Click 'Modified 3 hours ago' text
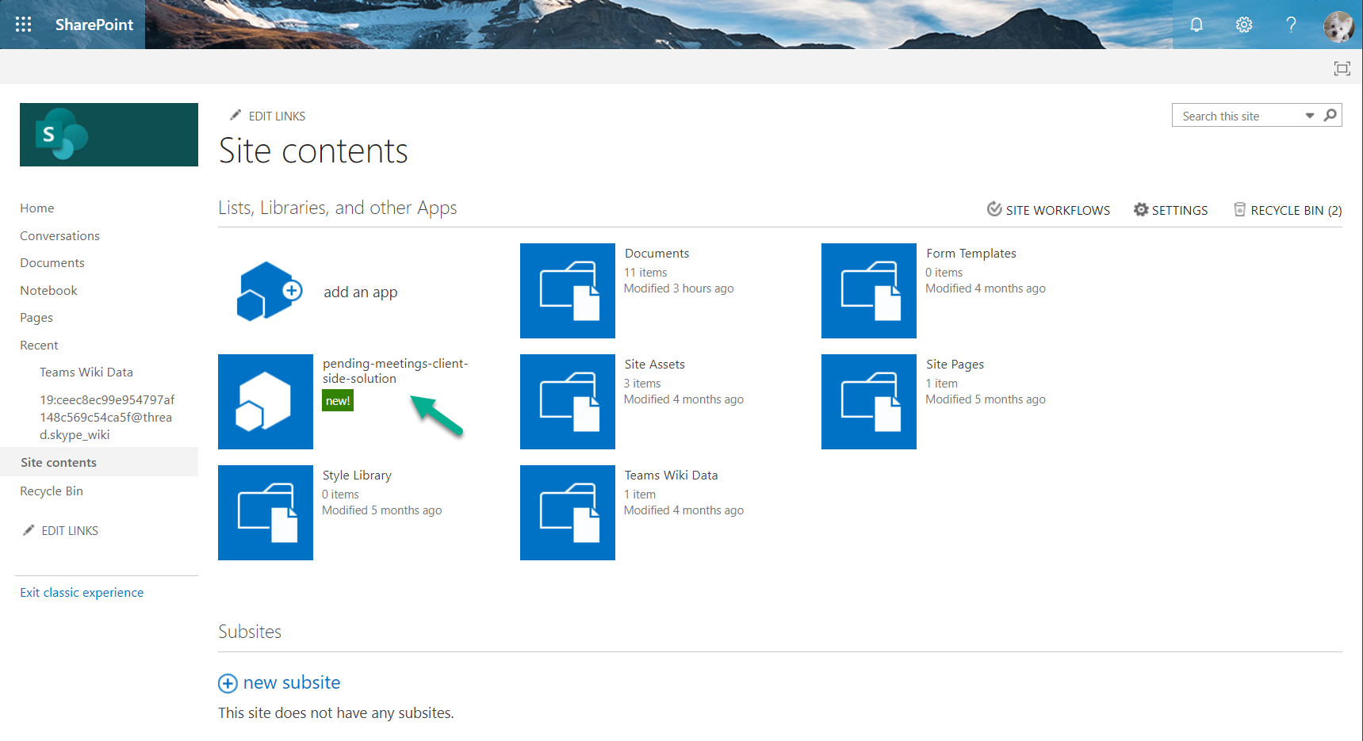 click(x=679, y=288)
